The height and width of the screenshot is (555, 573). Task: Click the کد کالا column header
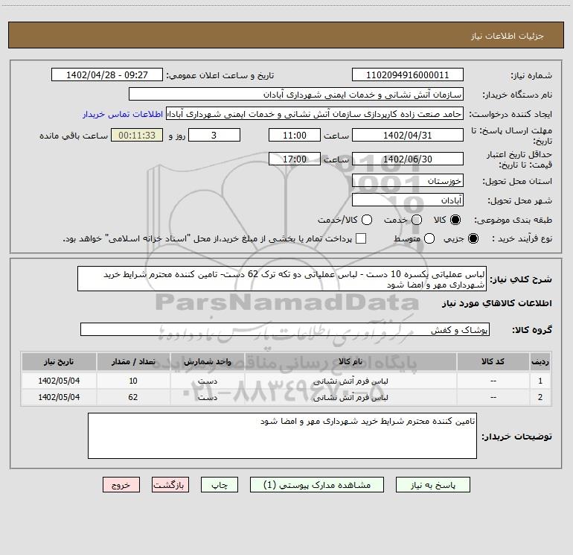coord(493,362)
